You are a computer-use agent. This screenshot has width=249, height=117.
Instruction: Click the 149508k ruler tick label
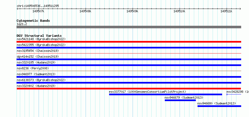click(85, 11)
